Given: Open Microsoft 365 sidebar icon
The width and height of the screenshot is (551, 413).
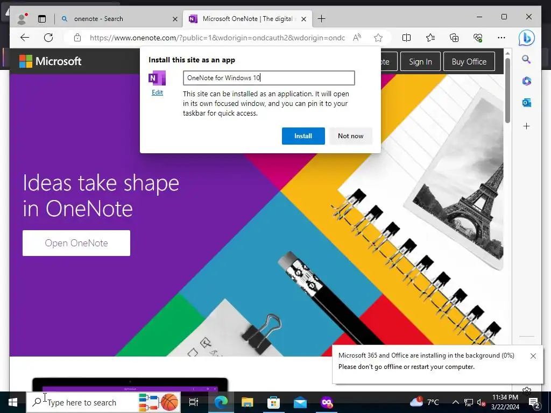Looking at the screenshot, I should tap(526, 81).
